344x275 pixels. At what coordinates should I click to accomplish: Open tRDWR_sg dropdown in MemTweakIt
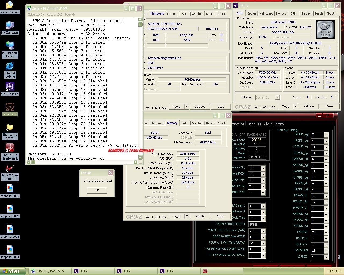coord(326,147)
